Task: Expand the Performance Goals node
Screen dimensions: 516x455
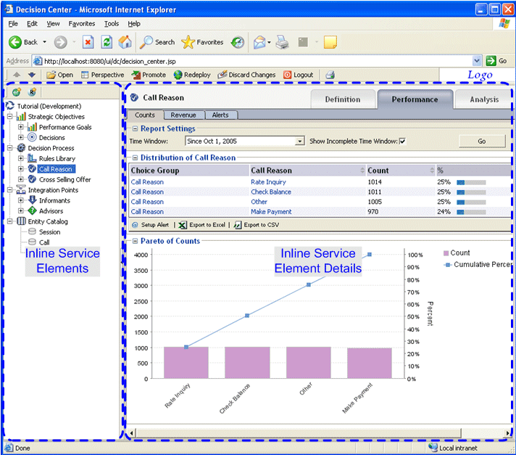Action: [x=21, y=127]
